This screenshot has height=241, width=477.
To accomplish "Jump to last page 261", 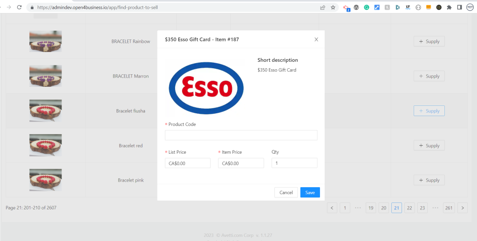I will pyautogui.click(x=449, y=208).
